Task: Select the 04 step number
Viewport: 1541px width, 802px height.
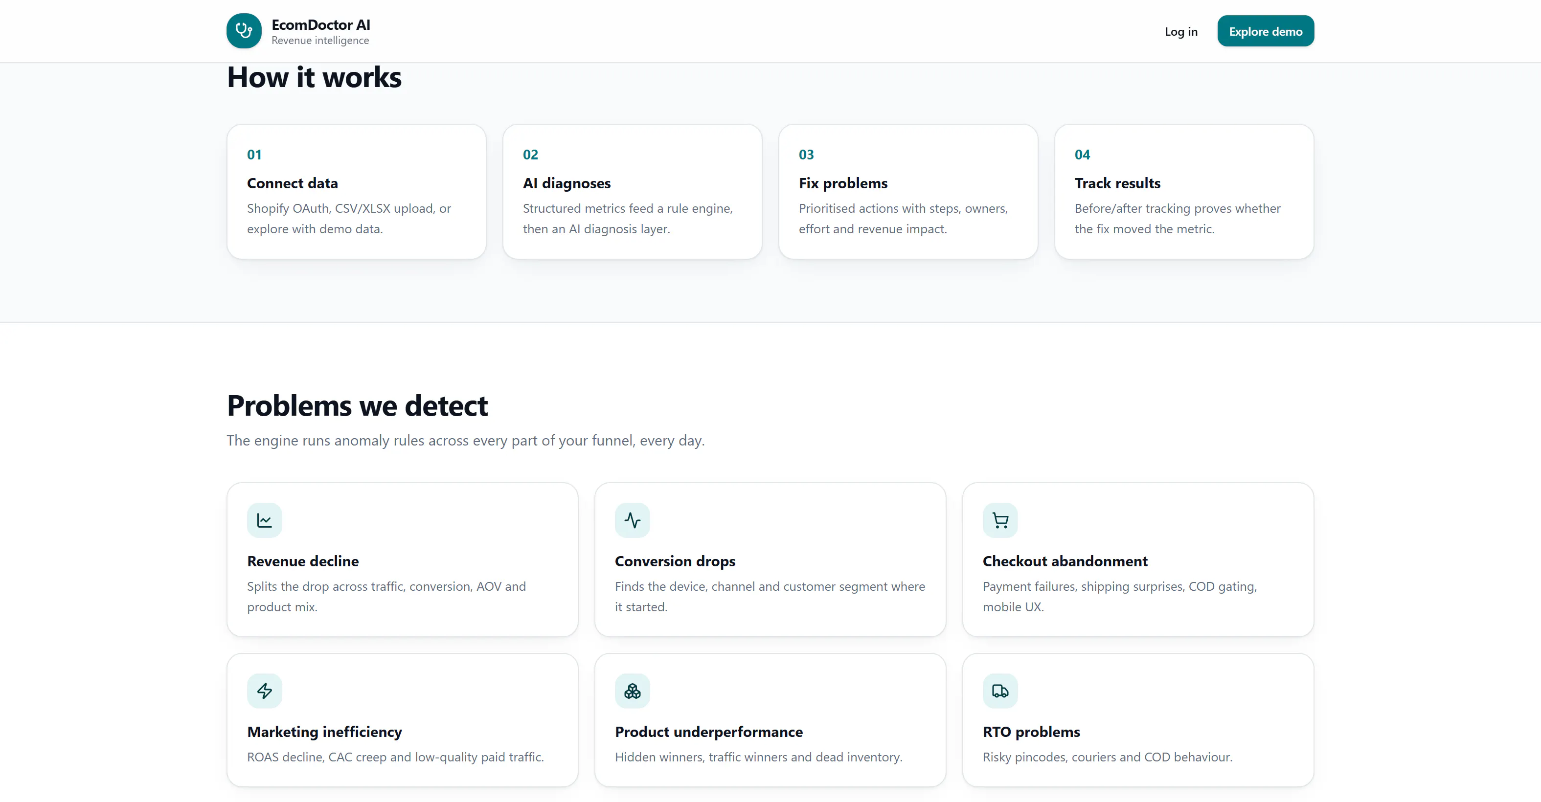Action: pyautogui.click(x=1082, y=155)
